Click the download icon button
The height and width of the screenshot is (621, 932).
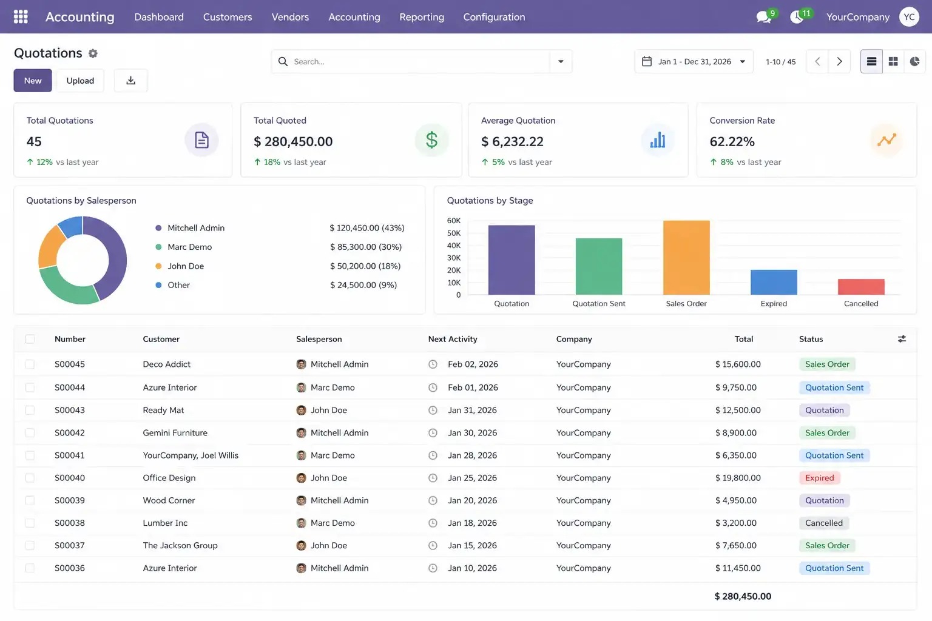(130, 81)
